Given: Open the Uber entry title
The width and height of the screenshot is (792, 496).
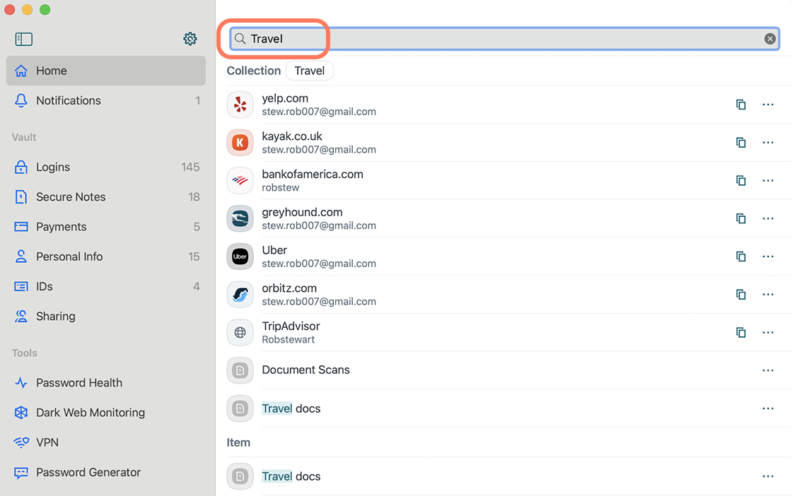Looking at the screenshot, I should tap(274, 250).
